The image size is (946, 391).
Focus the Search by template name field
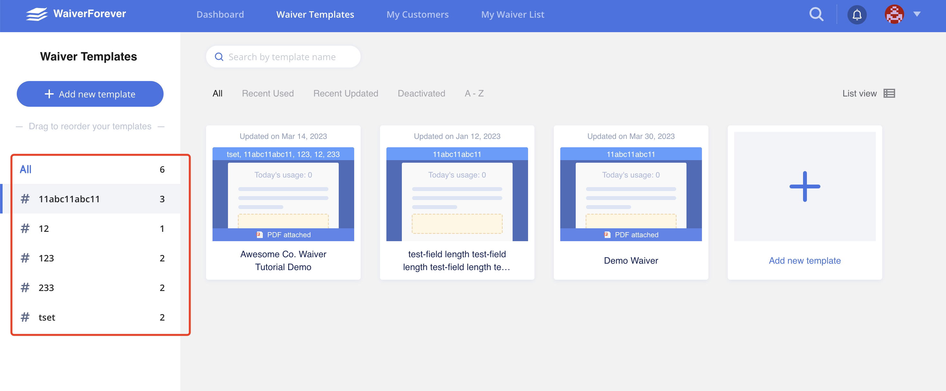click(282, 57)
